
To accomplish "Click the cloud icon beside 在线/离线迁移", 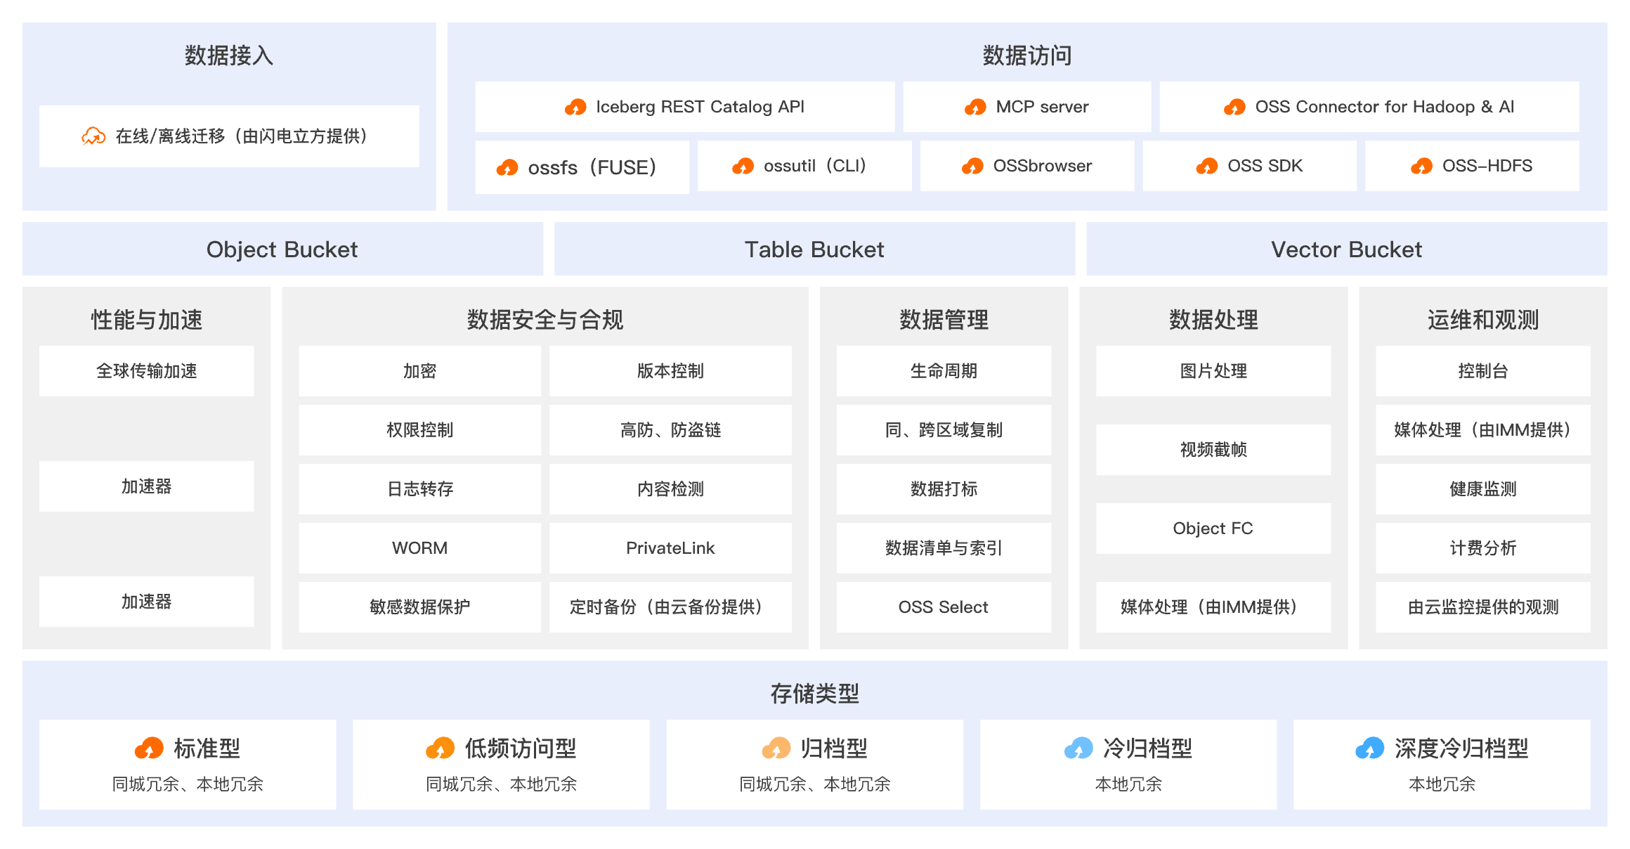I will tap(93, 136).
